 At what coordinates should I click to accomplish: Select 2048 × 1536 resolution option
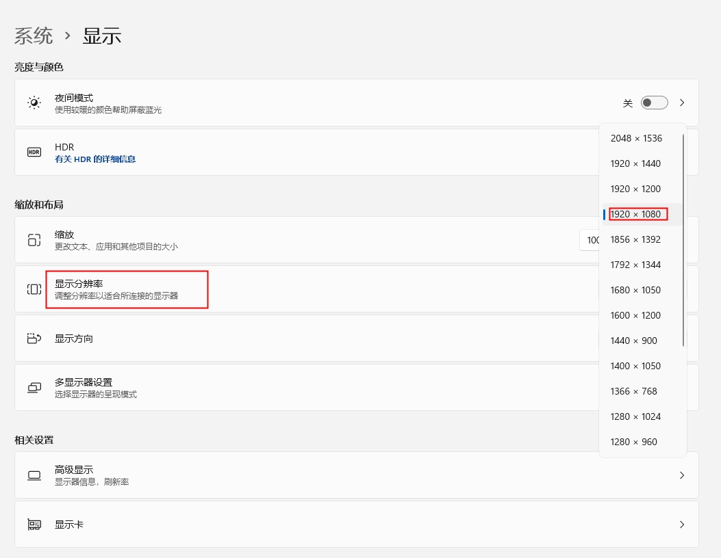[636, 138]
